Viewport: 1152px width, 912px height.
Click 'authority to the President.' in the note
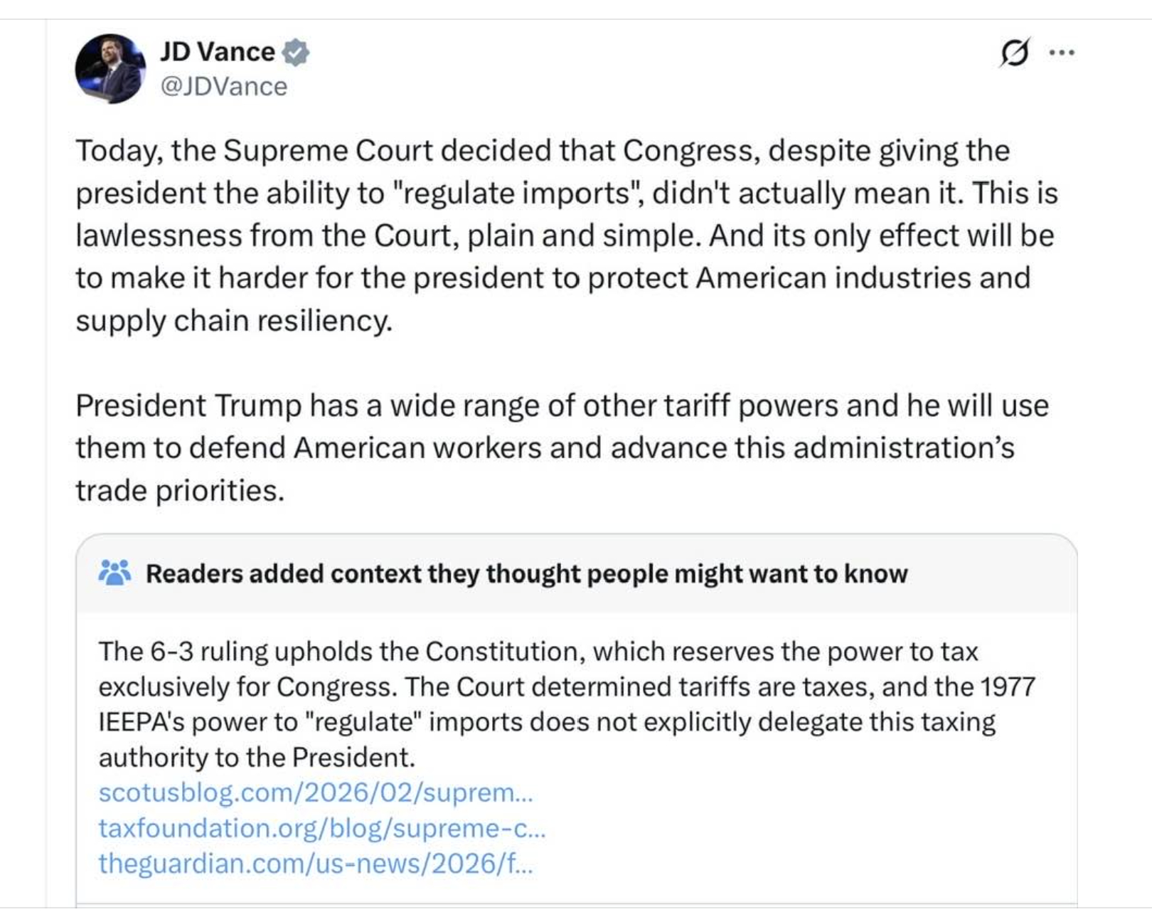coord(256,758)
